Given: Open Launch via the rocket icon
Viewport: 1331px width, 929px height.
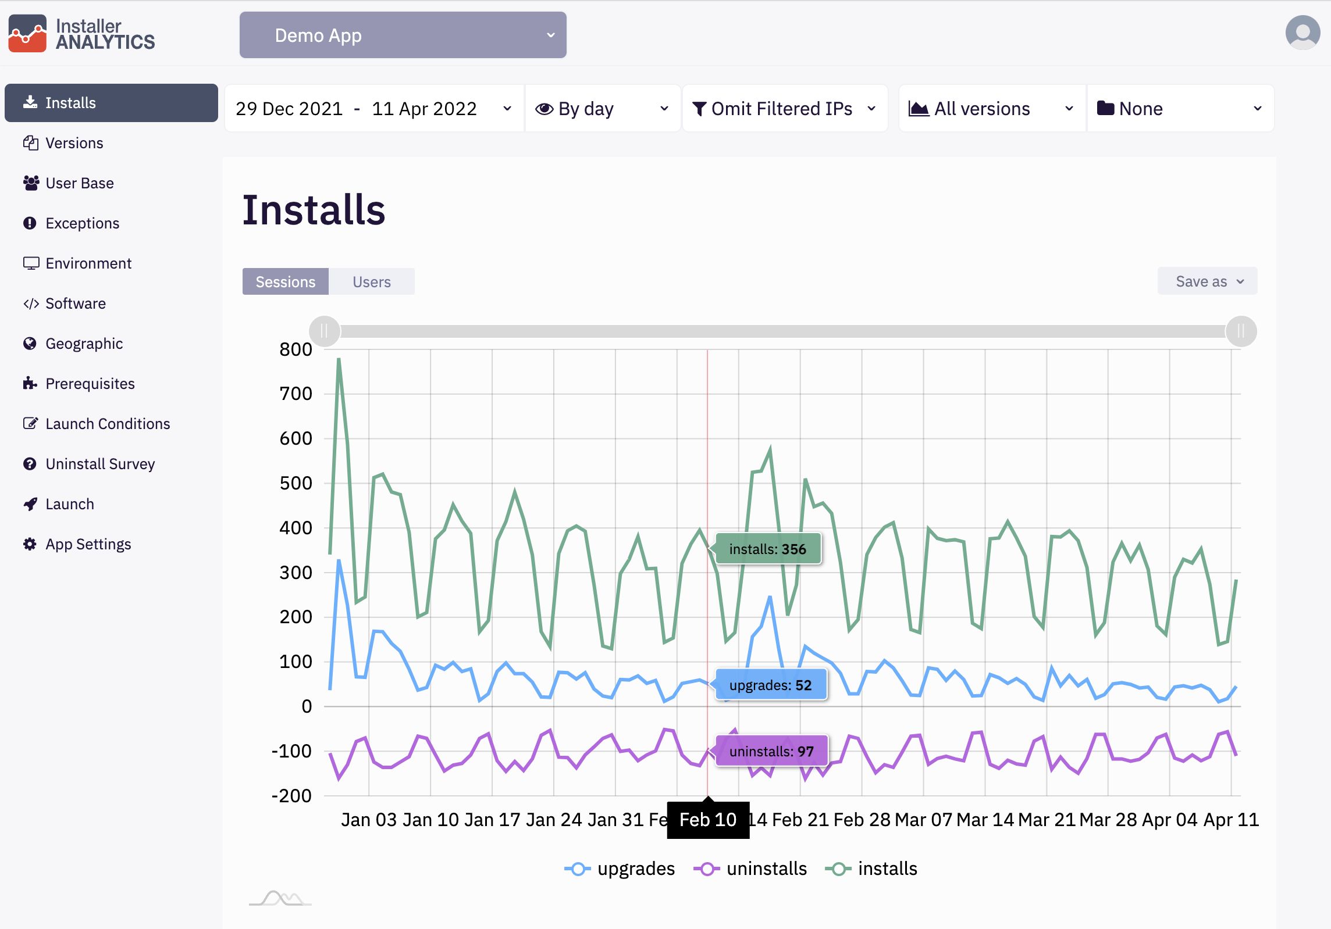Looking at the screenshot, I should click(31, 503).
